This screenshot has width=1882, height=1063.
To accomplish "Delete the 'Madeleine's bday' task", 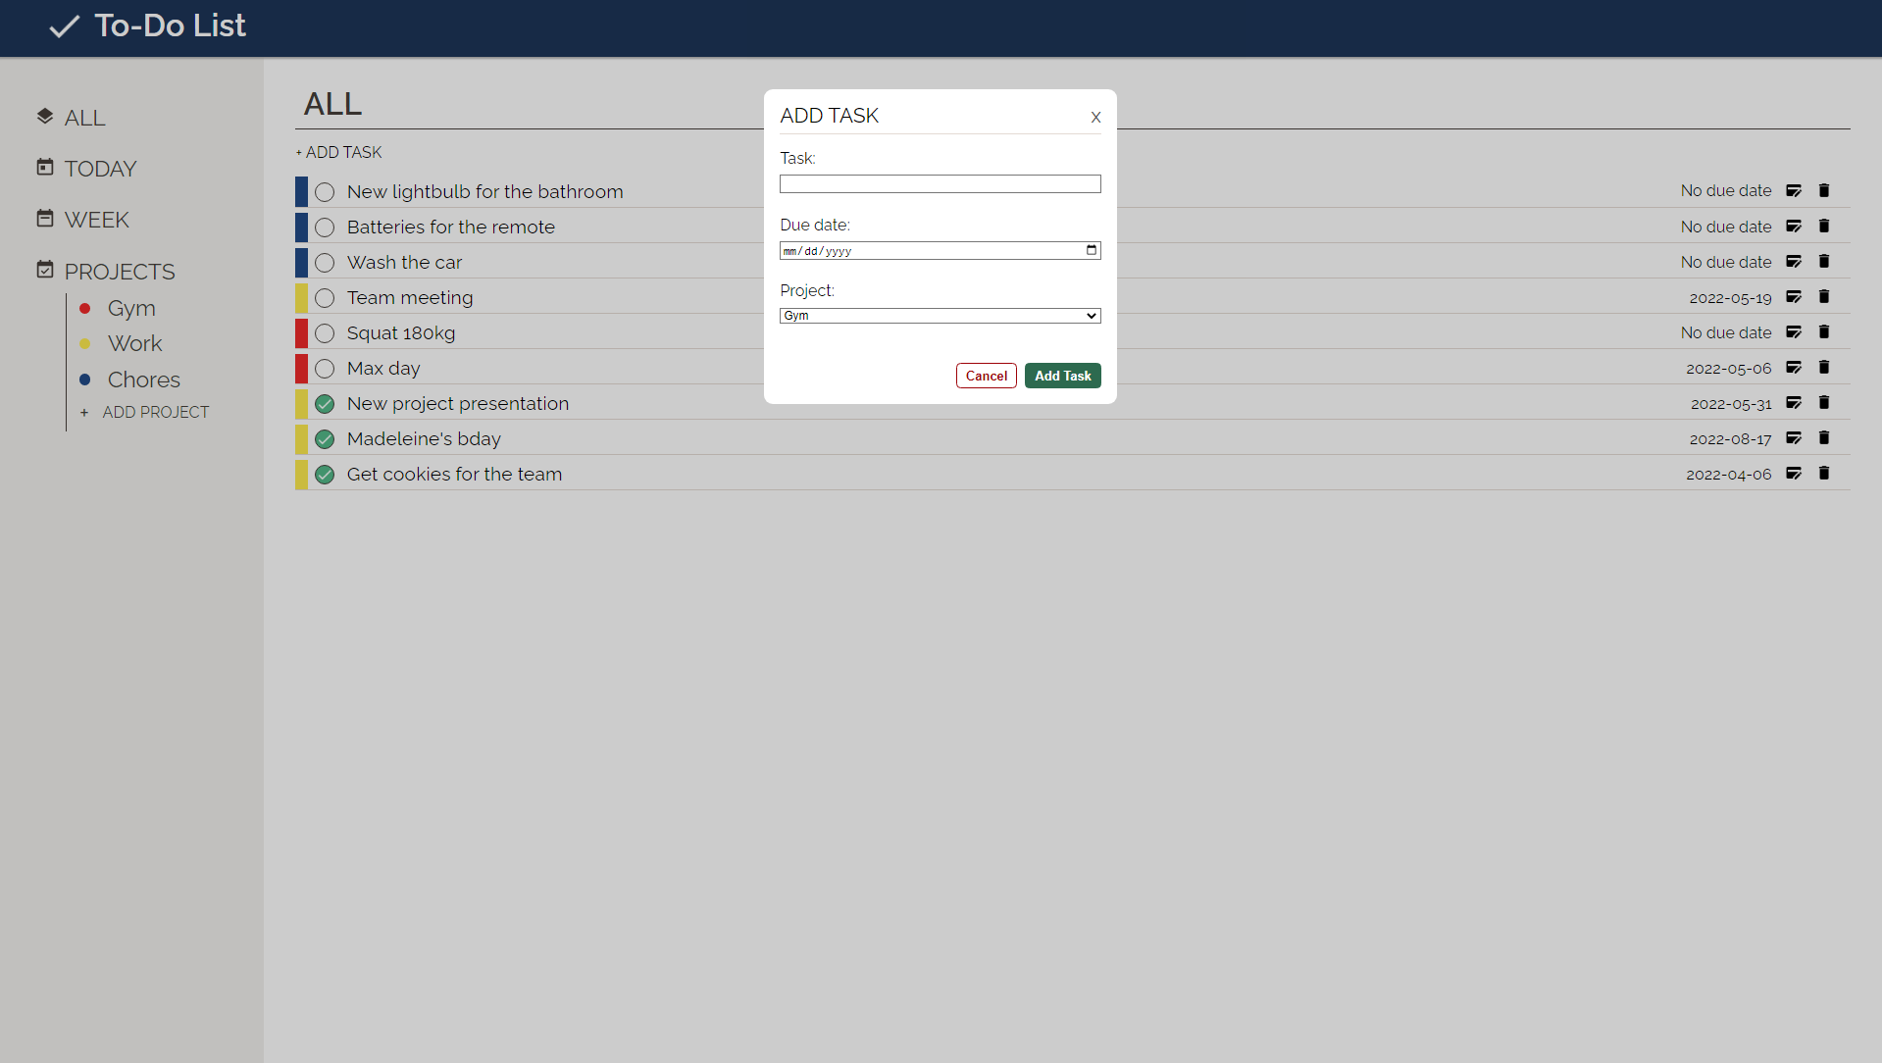I will tap(1824, 438).
